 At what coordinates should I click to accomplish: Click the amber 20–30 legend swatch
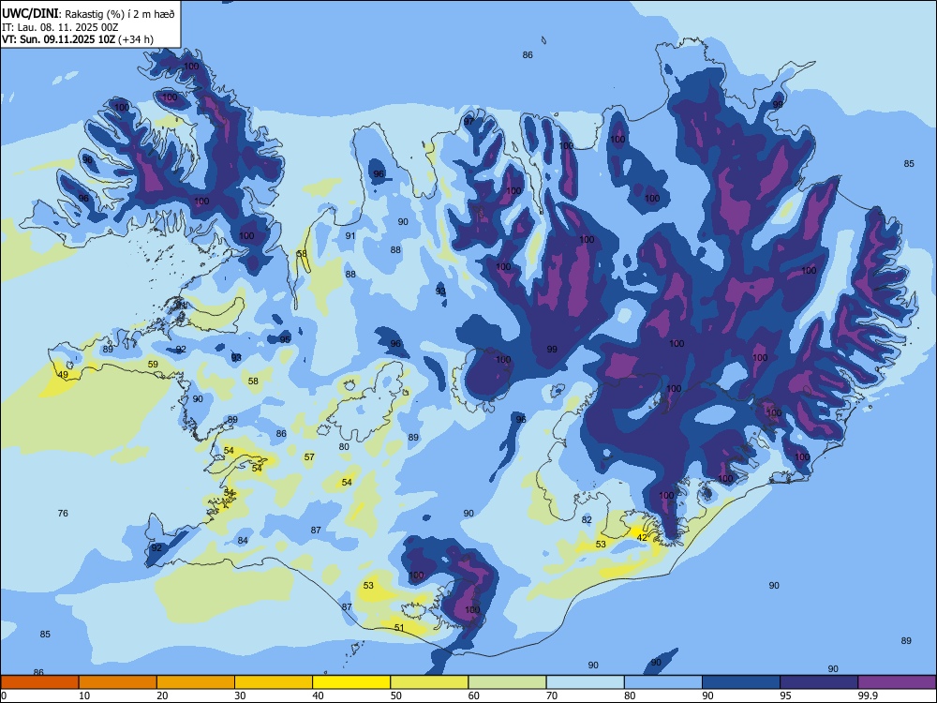click(x=196, y=682)
